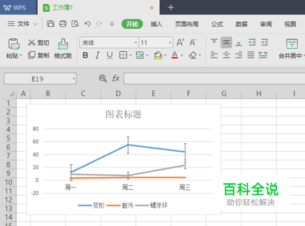This screenshot has height=226, width=305.
Task: Click distributed alignment icon
Action: pyautogui.click(x=263, y=55)
